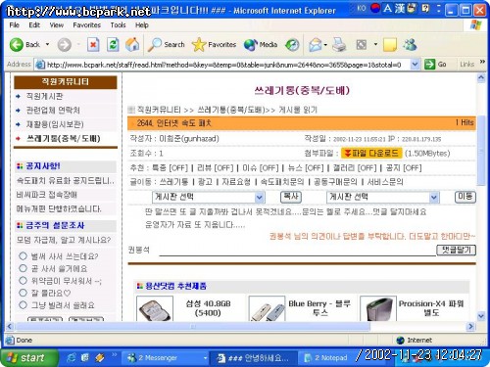The height and width of the screenshot is (367, 490).
Task: Click the 댓글달기 comment button
Action: tap(456, 251)
